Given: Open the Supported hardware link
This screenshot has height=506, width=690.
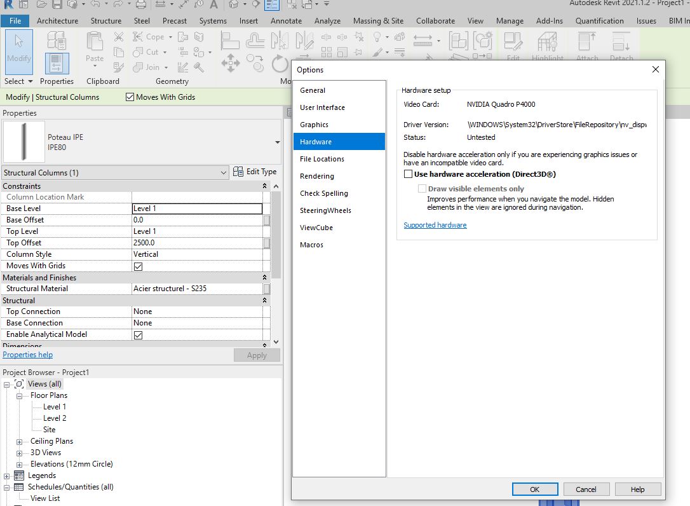Looking at the screenshot, I should (435, 225).
